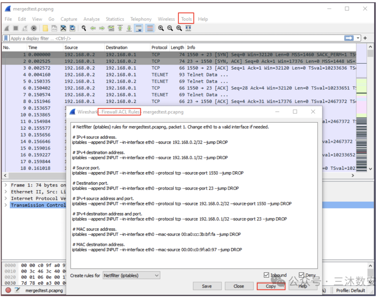Open expert information red circle icon

pos(8,290)
